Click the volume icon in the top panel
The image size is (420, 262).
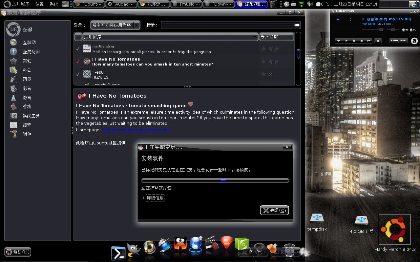pos(310,4)
